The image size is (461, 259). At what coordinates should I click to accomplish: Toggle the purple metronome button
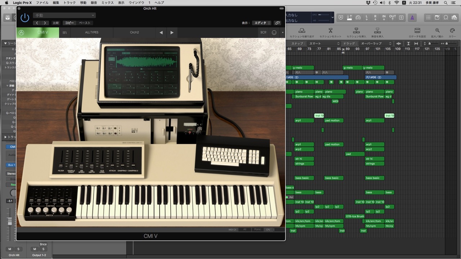412,17
